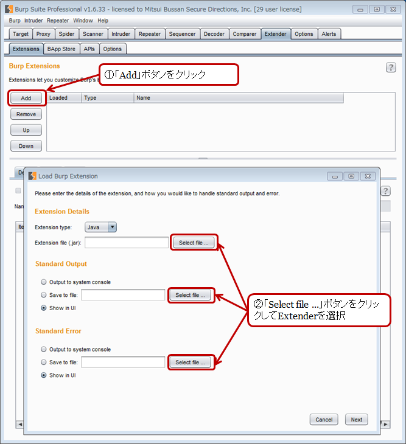This screenshot has width=406, height=444.
Task: Open the Intruder menu in menu bar
Action: tap(33, 21)
